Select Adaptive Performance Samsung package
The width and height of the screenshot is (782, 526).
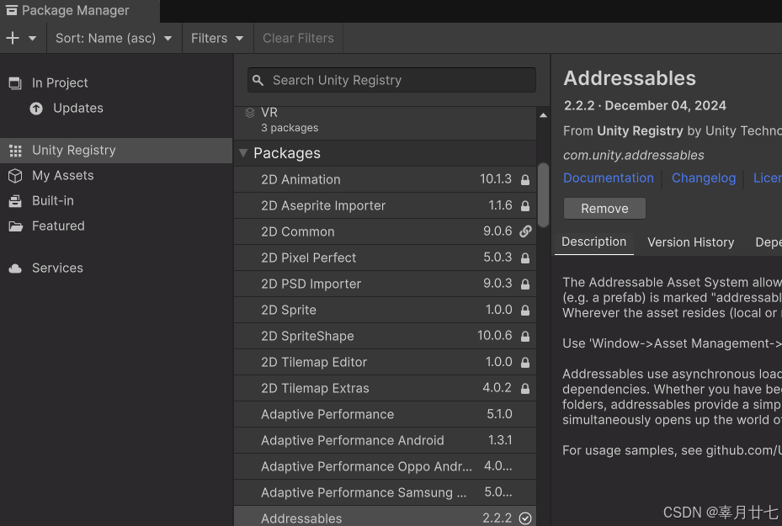click(385, 492)
